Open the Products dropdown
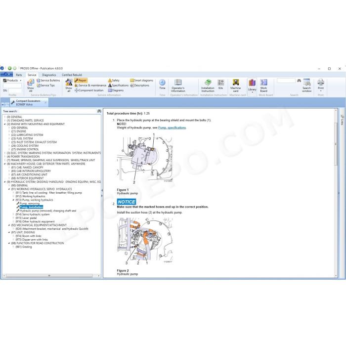346x346 pixels. 12,80
